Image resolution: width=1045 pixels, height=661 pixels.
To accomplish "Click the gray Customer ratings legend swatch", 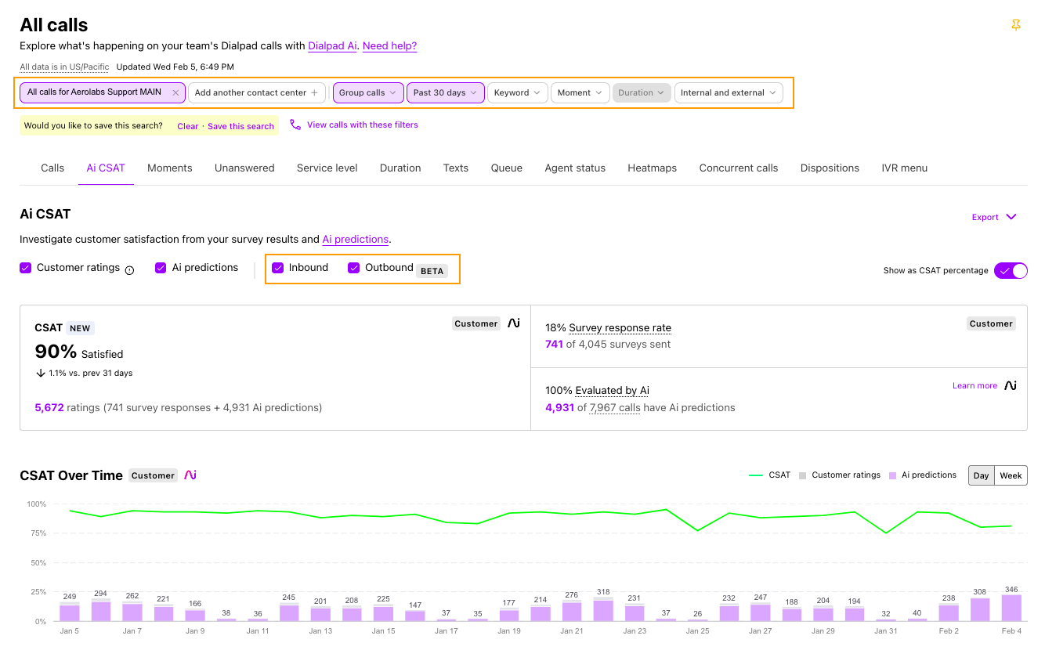I will click(x=802, y=475).
